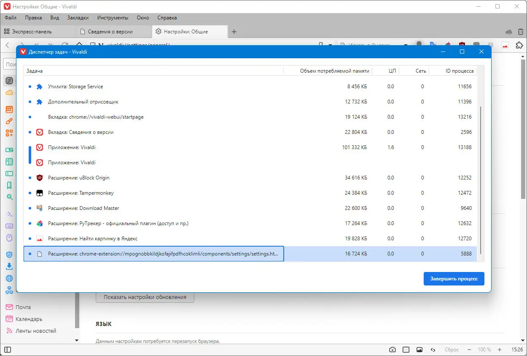Open the Справка menu
527x356 pixels.
[x=167, y=18]
